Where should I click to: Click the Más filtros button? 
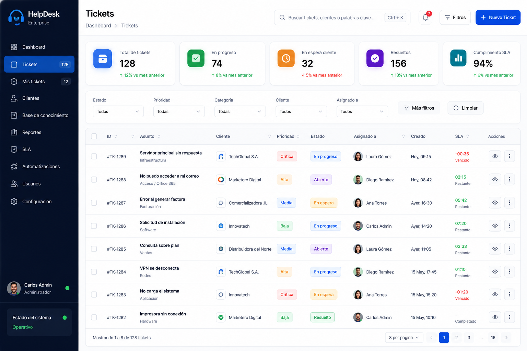pos(419,108)
